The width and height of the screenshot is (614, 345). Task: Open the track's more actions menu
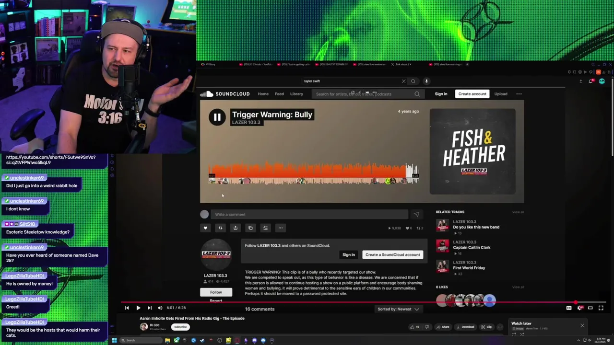281,228
